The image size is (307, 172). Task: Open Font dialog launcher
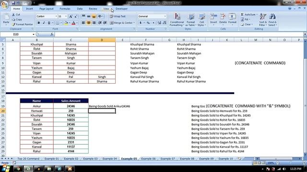(77, 29)
